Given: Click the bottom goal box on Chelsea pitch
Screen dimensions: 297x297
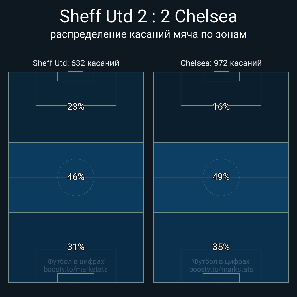Looking at the screenshot, I should pos(221,278).
